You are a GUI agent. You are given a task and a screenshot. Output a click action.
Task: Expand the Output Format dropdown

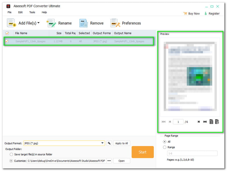[103, 143]
